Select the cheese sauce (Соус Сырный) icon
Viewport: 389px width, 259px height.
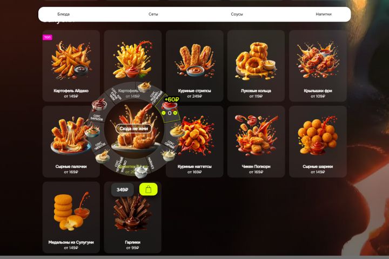pos(177,131)
